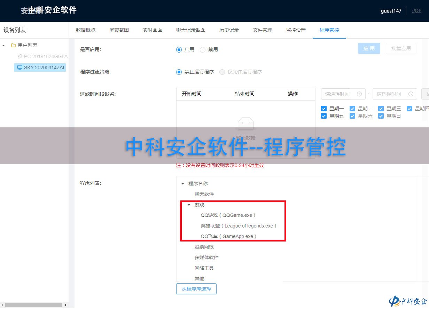The width and height of the screenshot is (429, 309).
Task: Choose the 仅允许运行程序 option
Action: click(x=222, y=72)
